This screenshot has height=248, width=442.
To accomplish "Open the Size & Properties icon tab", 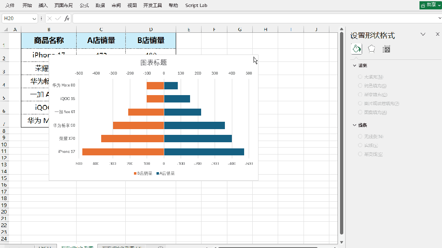I will 386,49.
